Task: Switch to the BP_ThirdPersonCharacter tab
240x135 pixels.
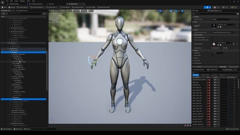Action: (x=34, y=4)
